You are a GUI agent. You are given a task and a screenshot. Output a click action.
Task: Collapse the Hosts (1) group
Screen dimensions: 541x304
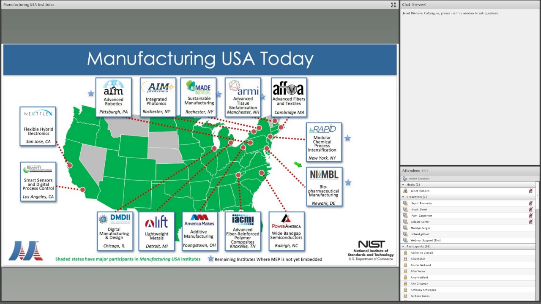point(403,185)
